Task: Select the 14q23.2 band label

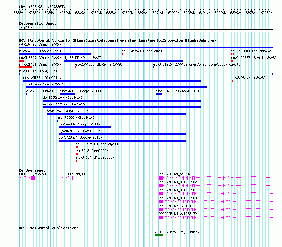Action: coord(26,27)
